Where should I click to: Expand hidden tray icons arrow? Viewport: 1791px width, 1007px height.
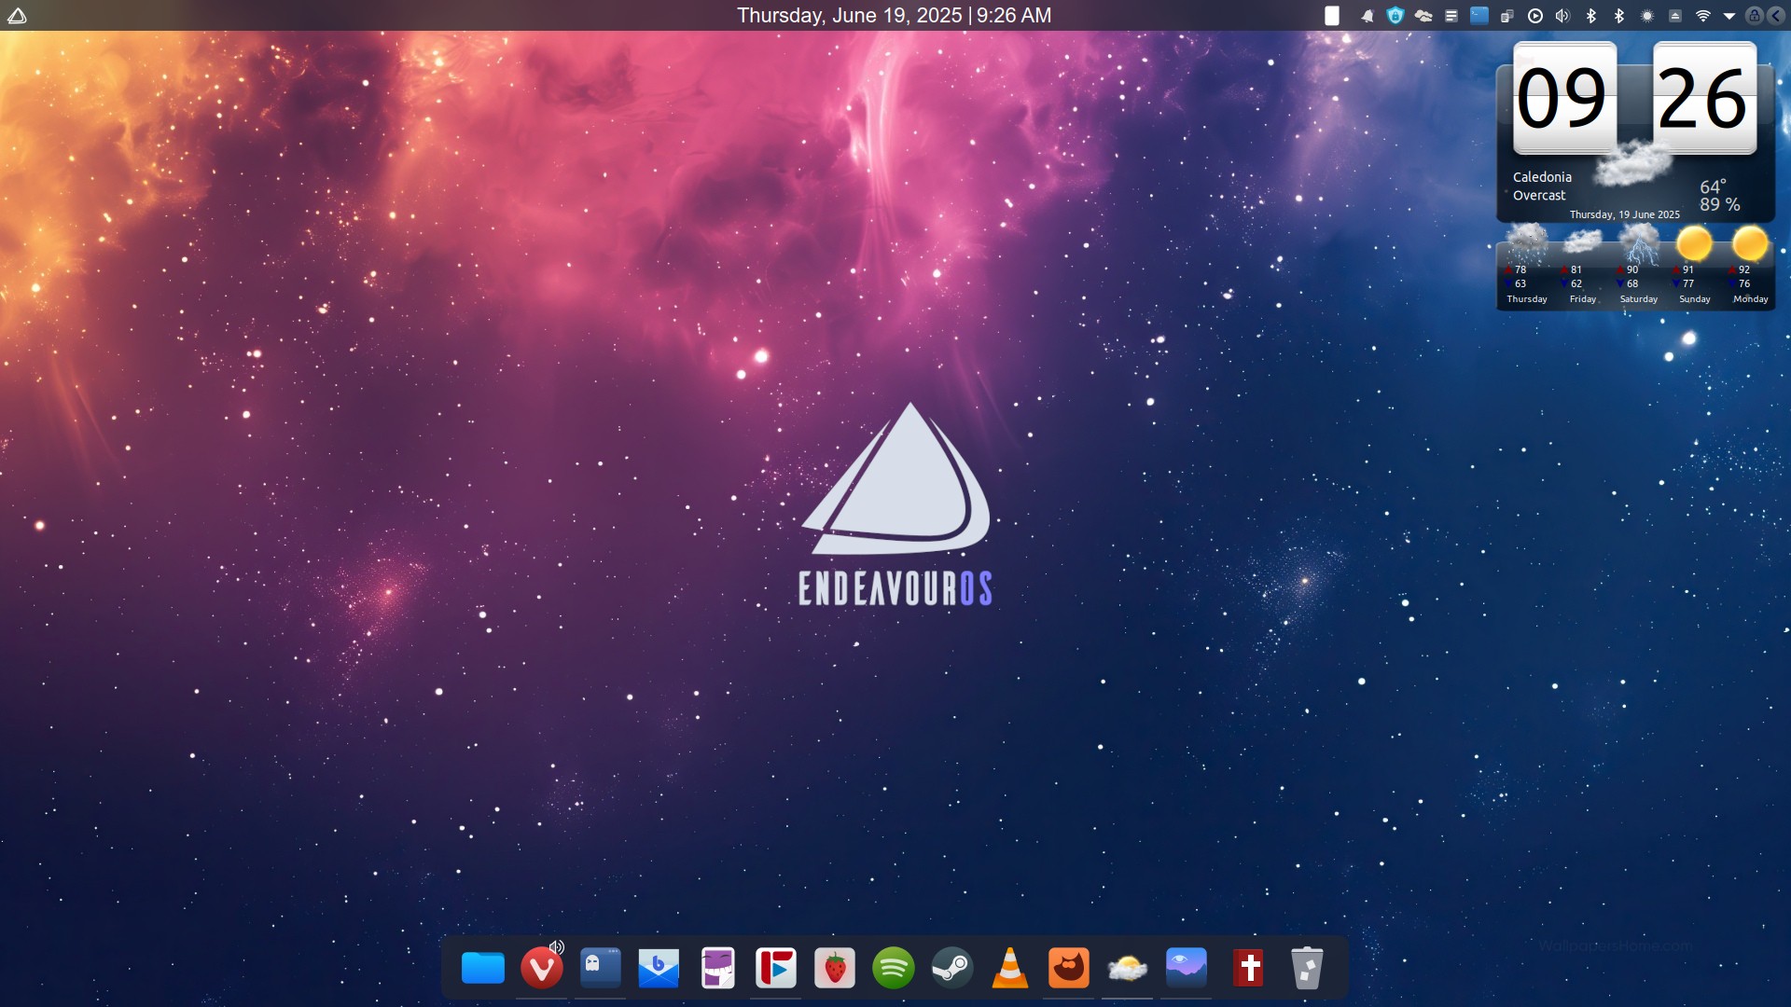point(1729,16)
